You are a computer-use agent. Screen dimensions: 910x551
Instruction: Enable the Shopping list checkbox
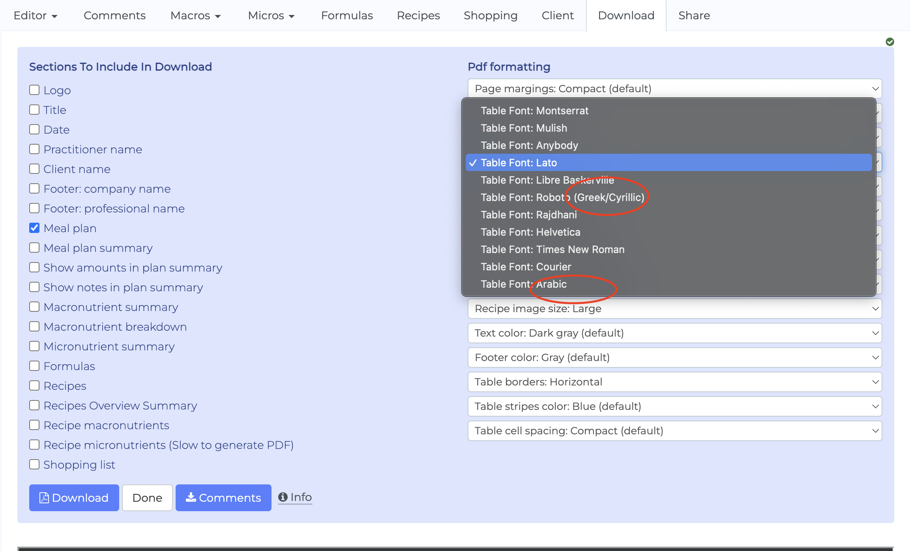(34, 464)
